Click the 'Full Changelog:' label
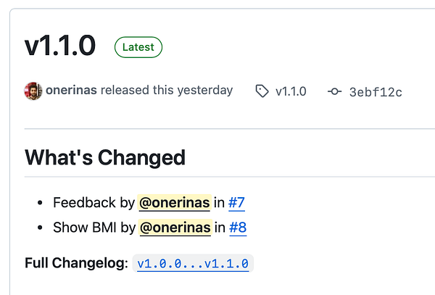 coord(77,262)
